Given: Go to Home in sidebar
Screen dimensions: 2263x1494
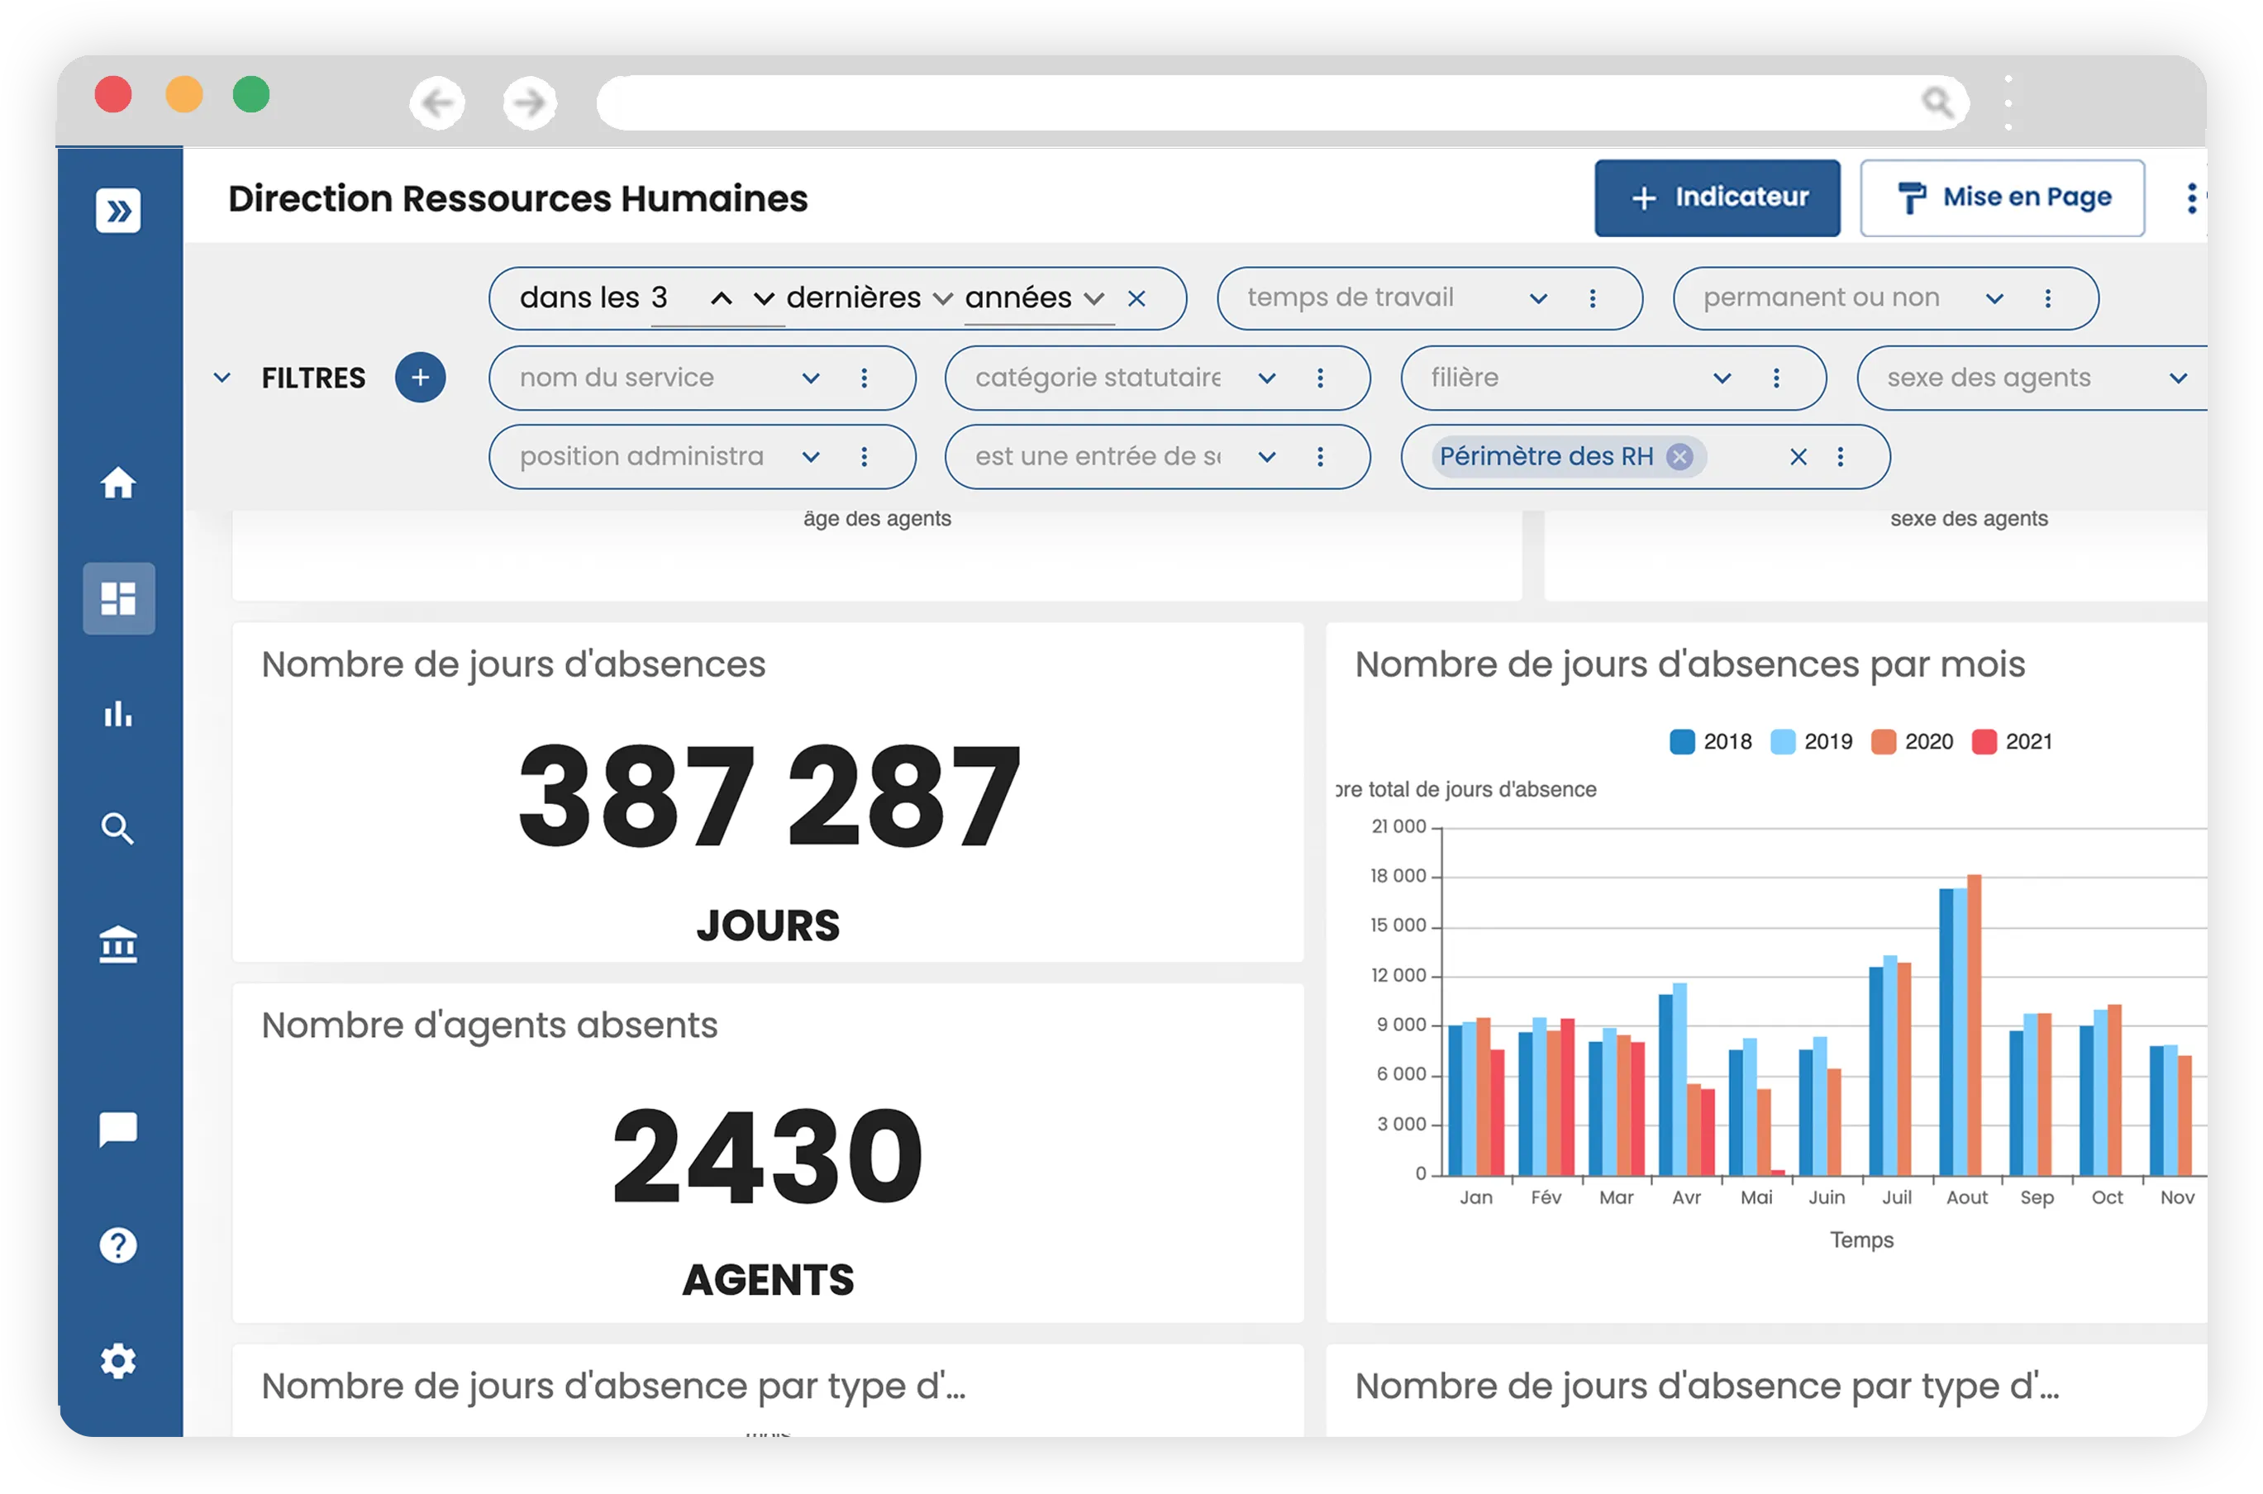Looking at the screenshot, I should 118,483.
